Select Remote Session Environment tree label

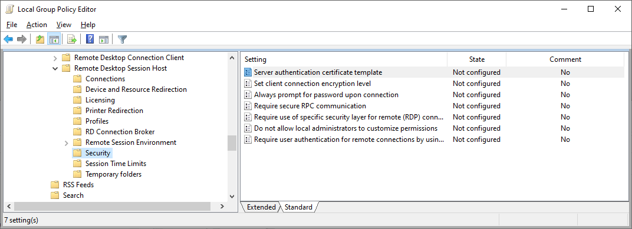[131, 142]
